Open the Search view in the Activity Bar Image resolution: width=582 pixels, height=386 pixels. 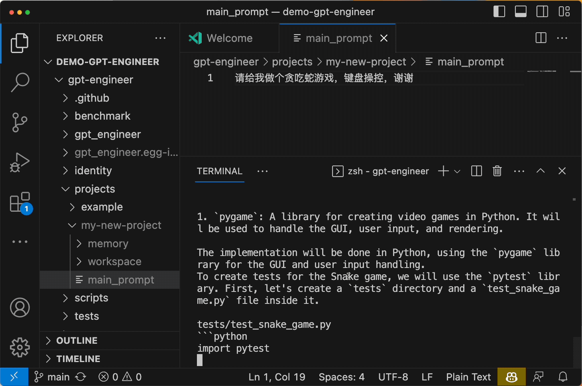[x=20, y=82]
